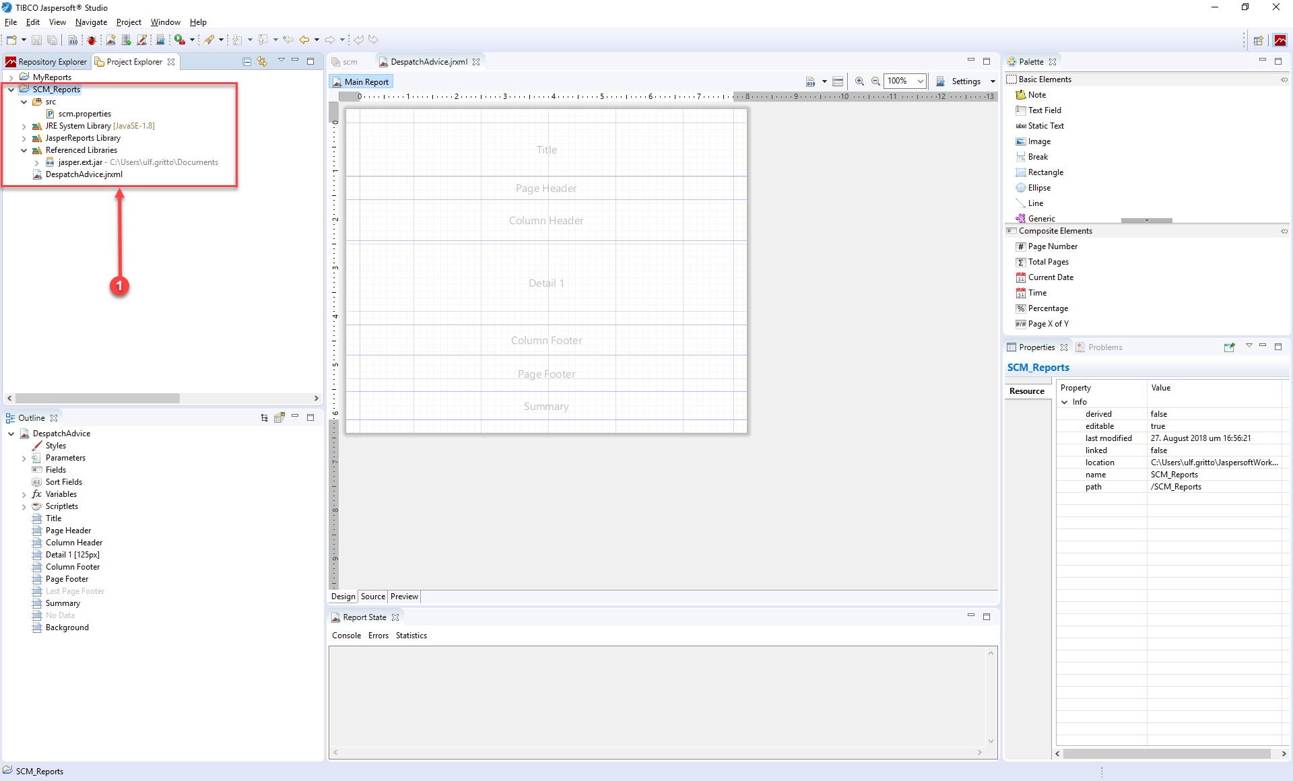Collapse all in Project Explorer
Screen dimensions: 1293x781
click(x=247, y=62)
